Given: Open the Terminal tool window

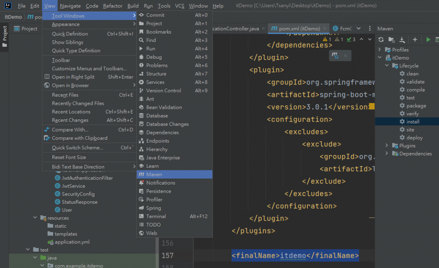Looking at the screenshot, I should pos(174,216).
